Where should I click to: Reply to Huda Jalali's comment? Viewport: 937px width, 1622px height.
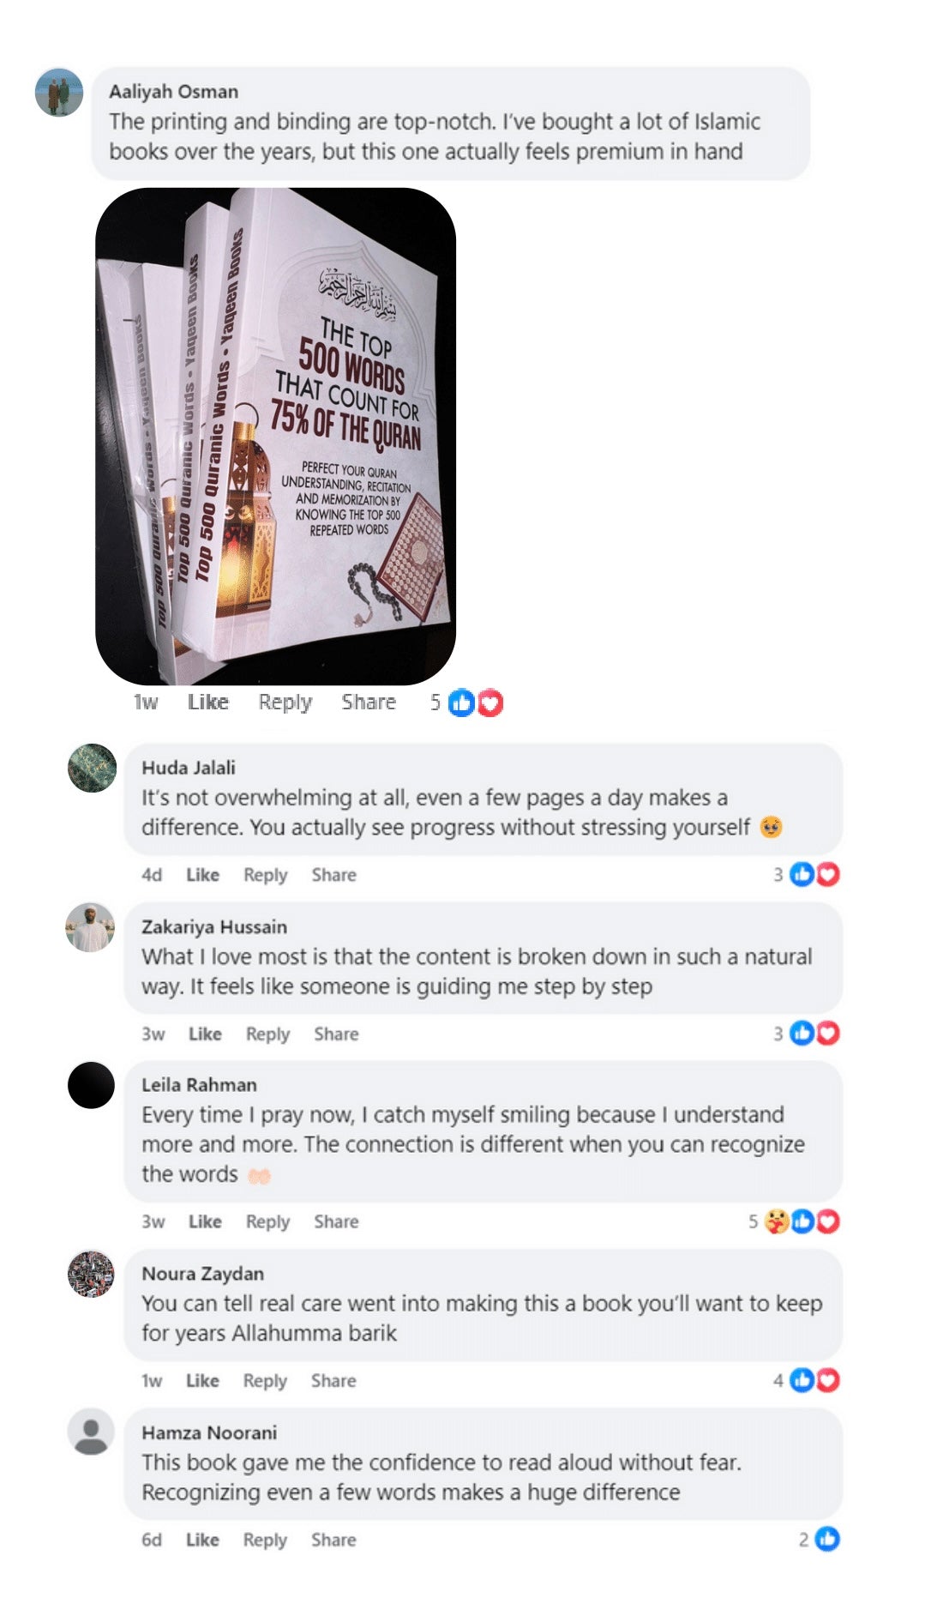click(x=266, y=875)
